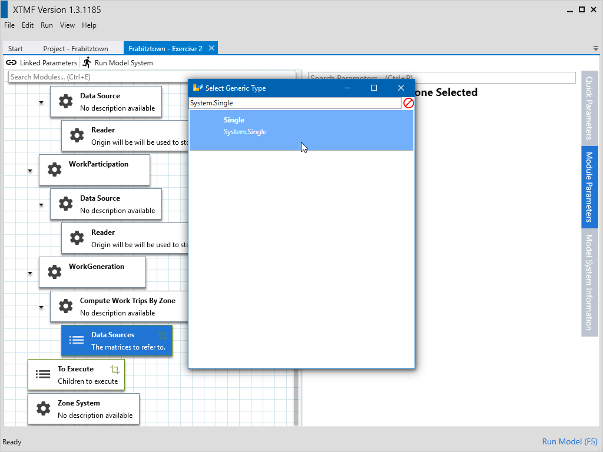Screen dimensions: 603x452
Task: Click gear icon of Zone System module
Action: coord(43,408)
